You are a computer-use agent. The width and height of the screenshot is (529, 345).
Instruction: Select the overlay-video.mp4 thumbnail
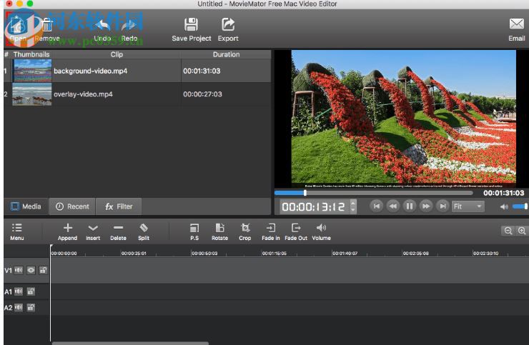click(x=32, y=94)
